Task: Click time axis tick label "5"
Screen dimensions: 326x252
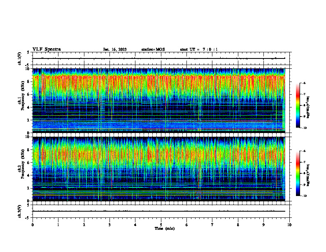Action: point(161,225)
